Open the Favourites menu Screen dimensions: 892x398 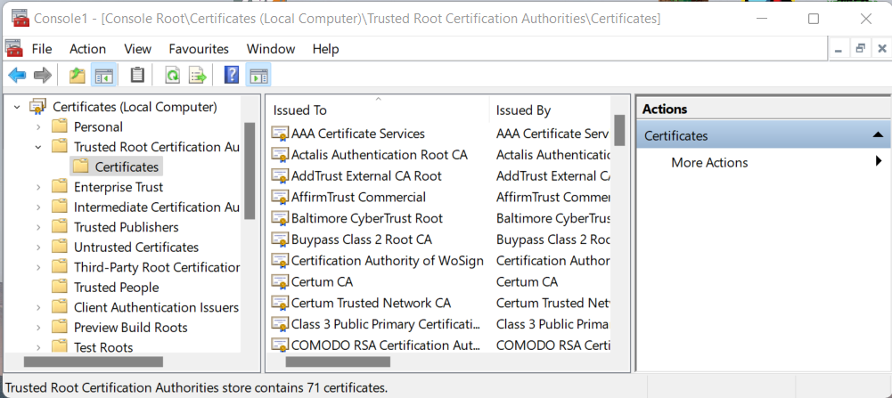pos(199,49)
